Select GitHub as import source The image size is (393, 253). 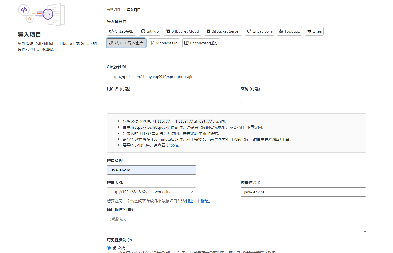150,31
